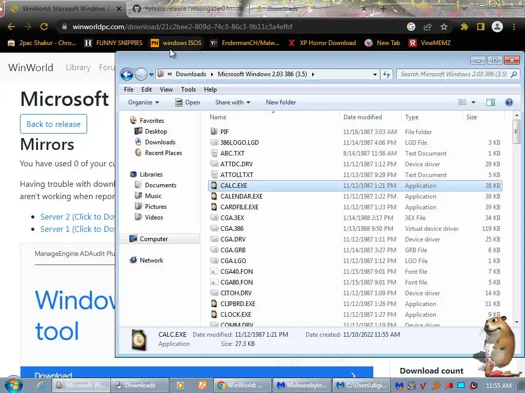
Task: Toggle the preview pane icon
Action: (x=491, y=102)
